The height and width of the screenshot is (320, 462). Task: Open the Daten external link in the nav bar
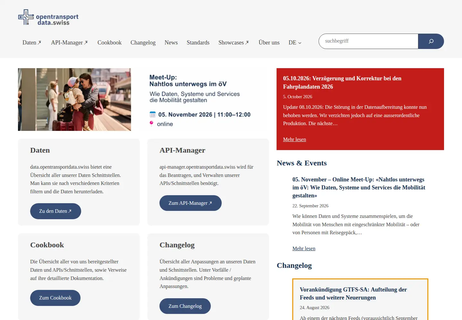[x=32, y=43]
